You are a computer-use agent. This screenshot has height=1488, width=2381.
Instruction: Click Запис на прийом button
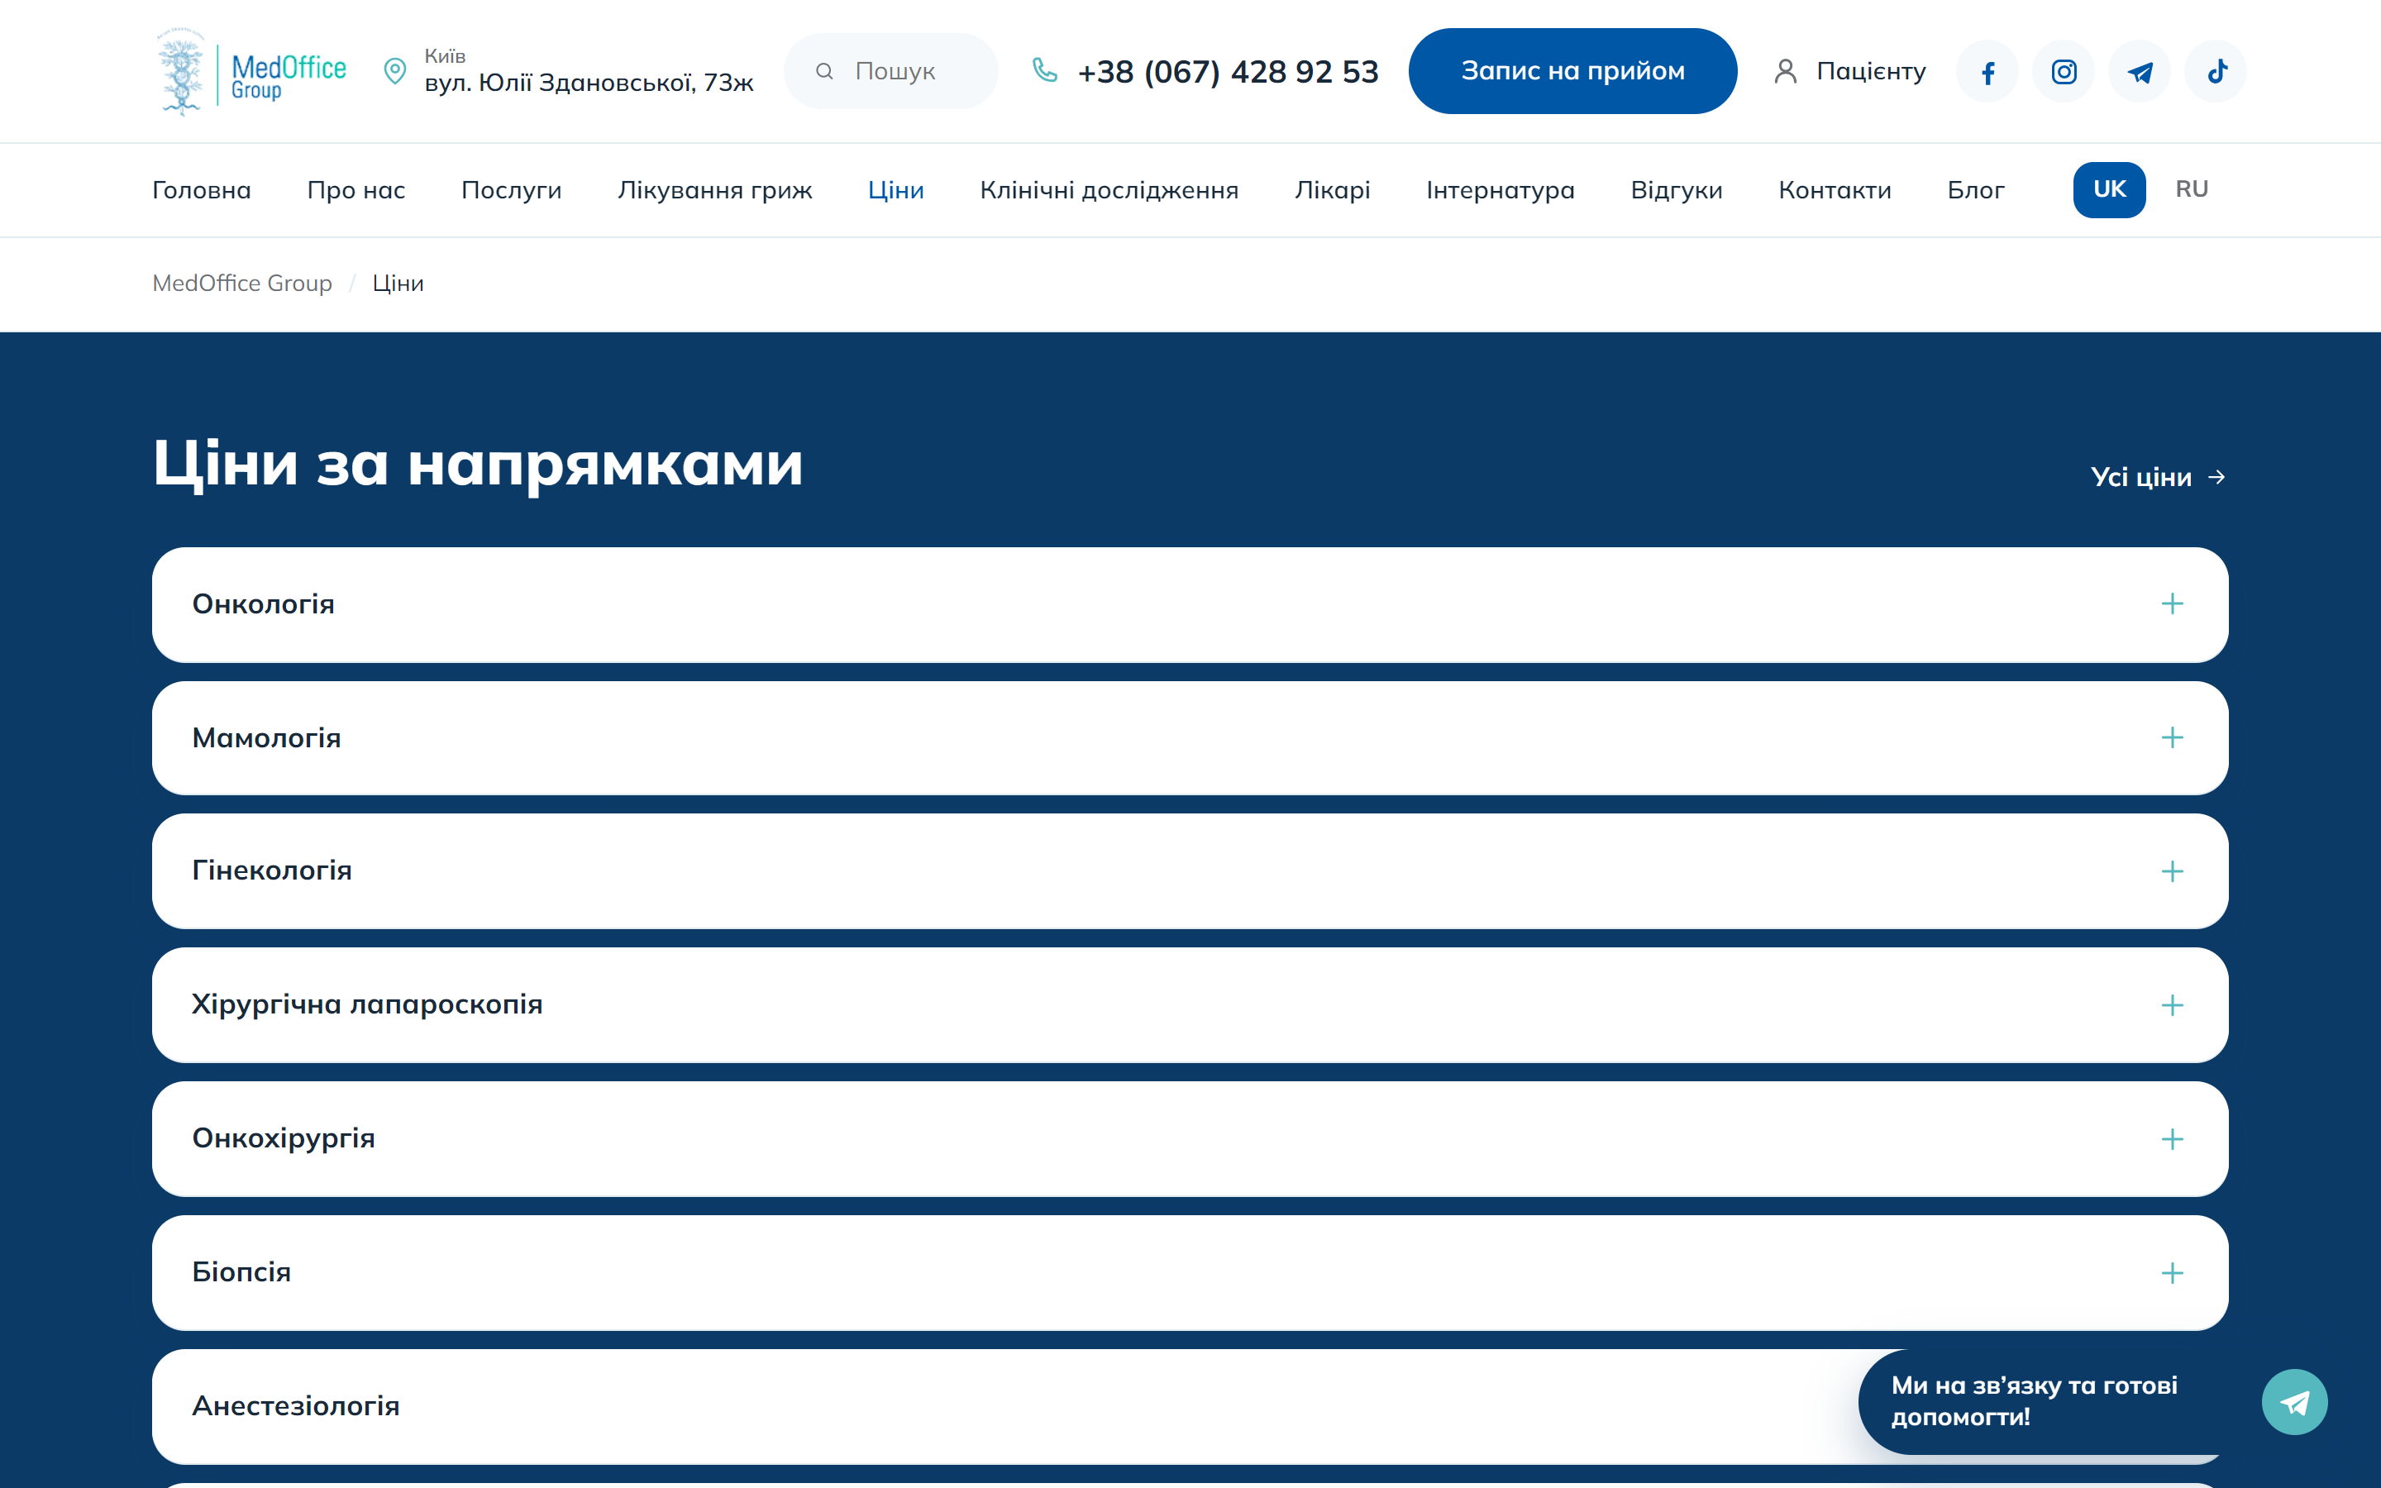click(1572, 71)
